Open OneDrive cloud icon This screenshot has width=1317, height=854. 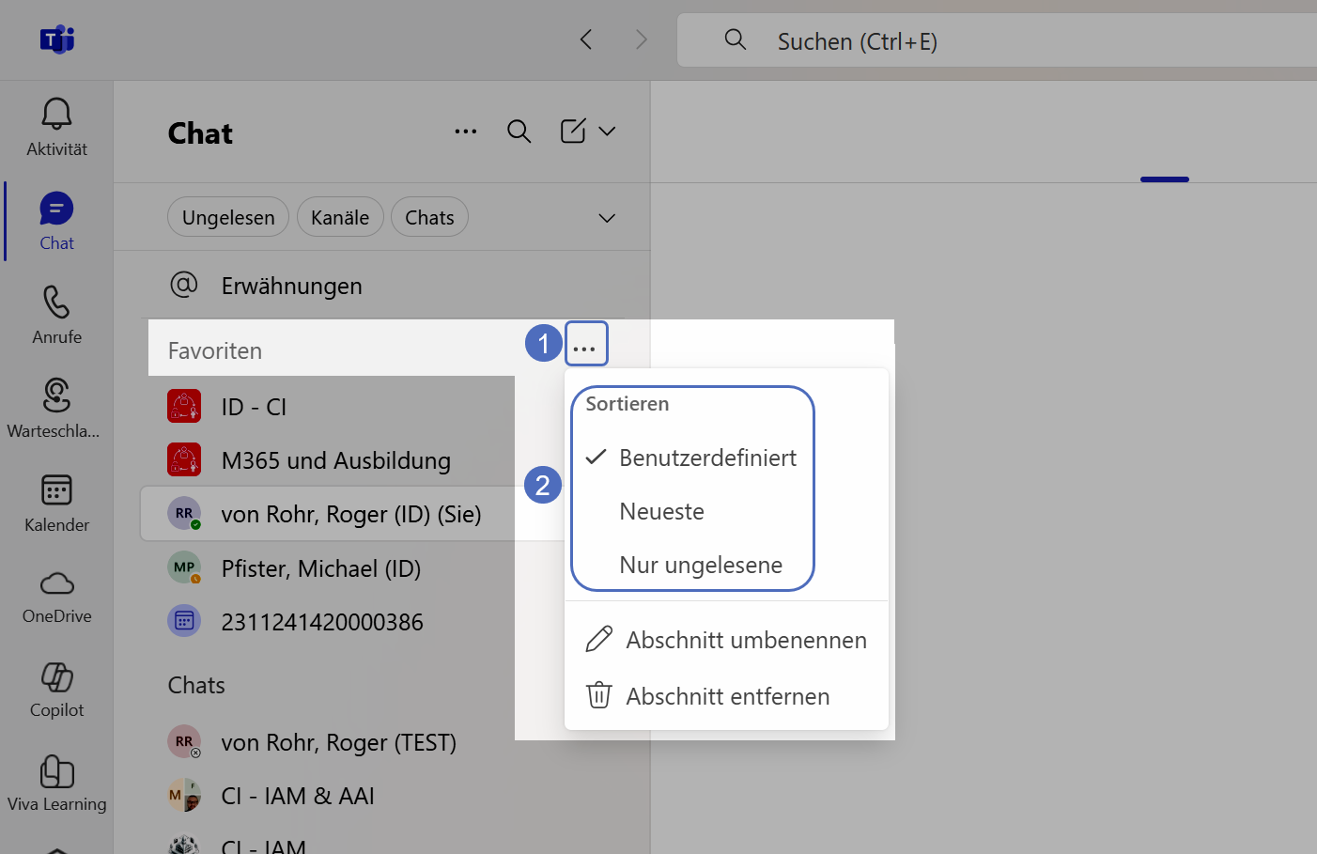(56, 583)
